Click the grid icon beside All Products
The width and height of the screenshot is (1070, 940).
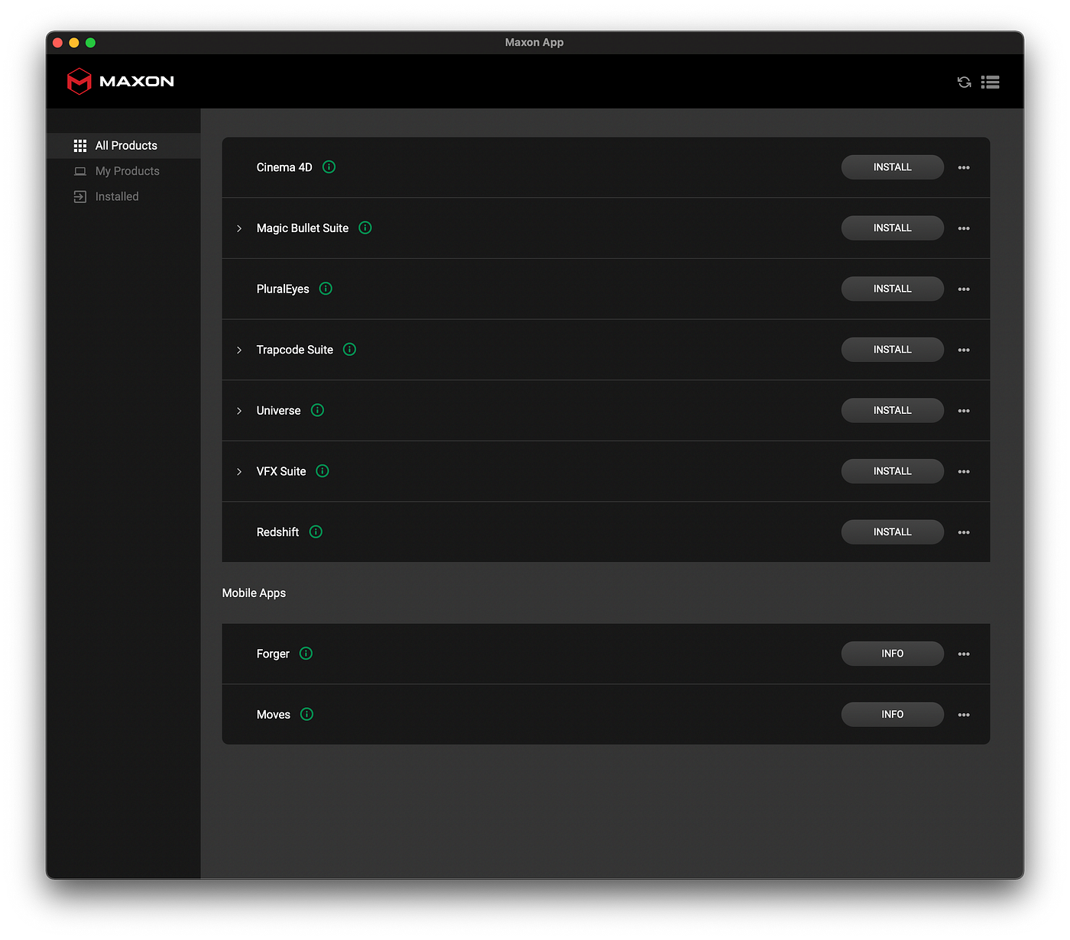click(x=80, y=146)
